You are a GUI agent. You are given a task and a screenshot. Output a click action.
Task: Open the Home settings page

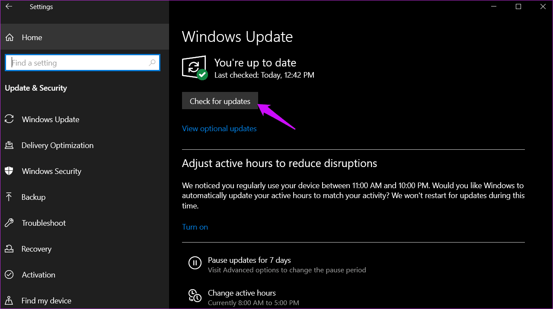(x=84, y=38)
